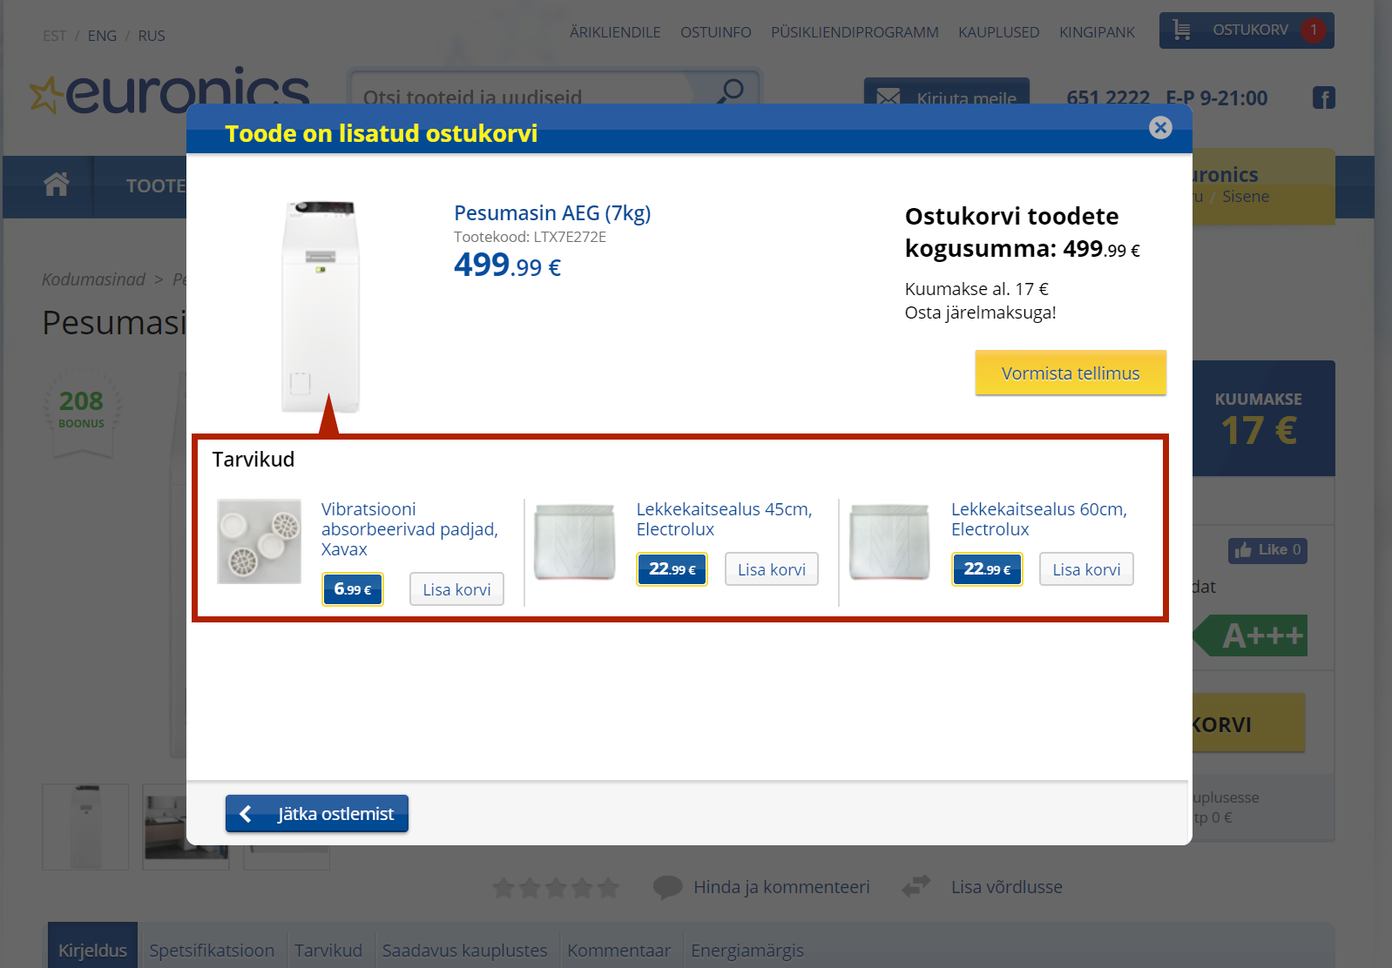Select the Tarvikud tab

point(328,951)
